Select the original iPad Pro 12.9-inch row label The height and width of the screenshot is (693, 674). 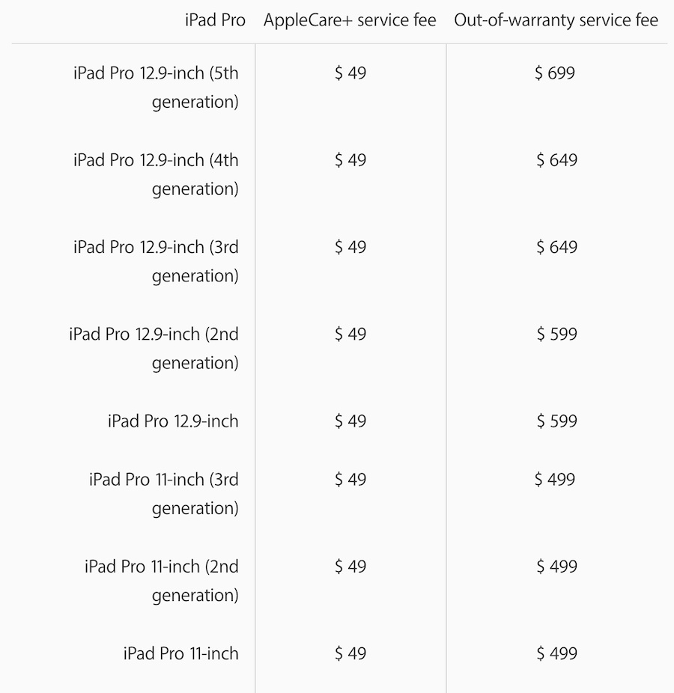pos(173,421)
